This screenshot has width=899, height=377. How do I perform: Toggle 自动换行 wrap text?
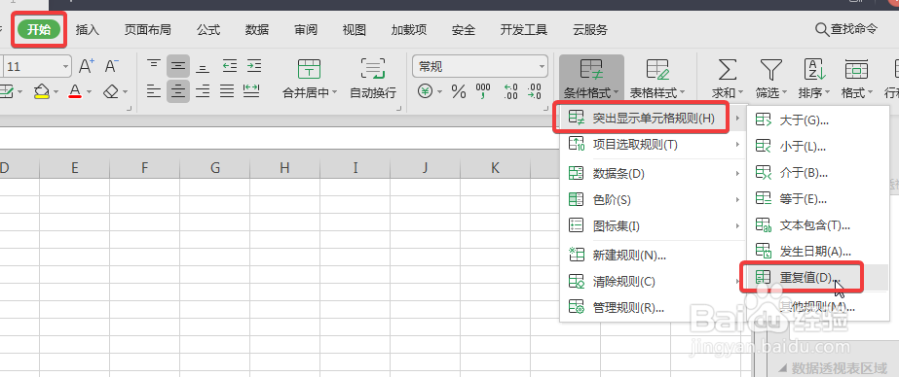pos(373,78)
